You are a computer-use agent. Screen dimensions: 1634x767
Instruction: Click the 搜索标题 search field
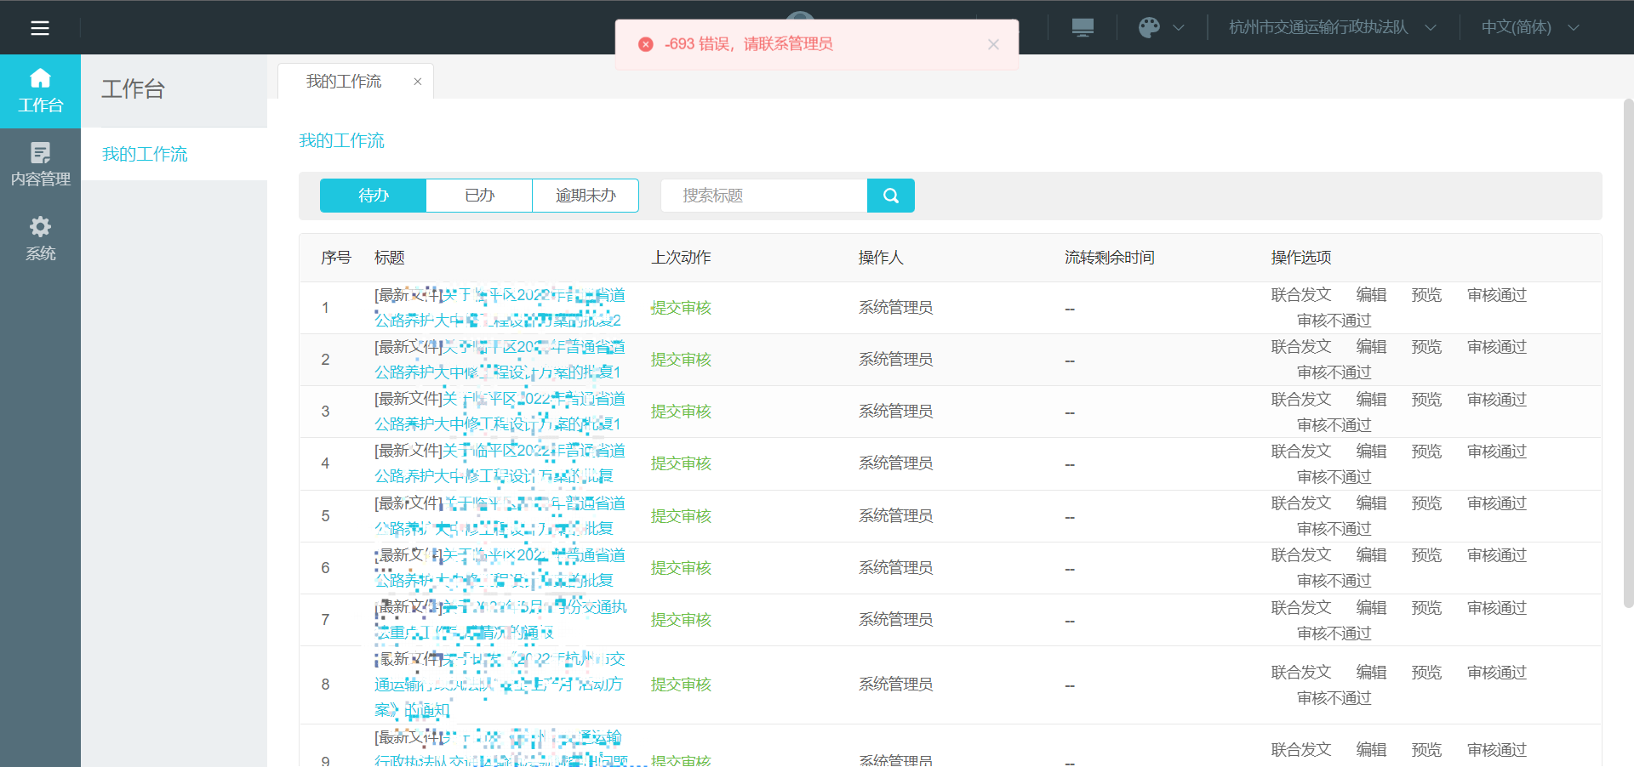763,196
